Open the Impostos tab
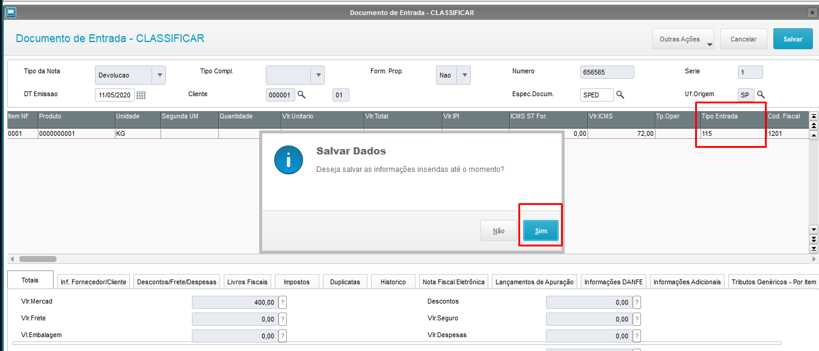This screenshot has width=819, height=351. click(296, 282)
